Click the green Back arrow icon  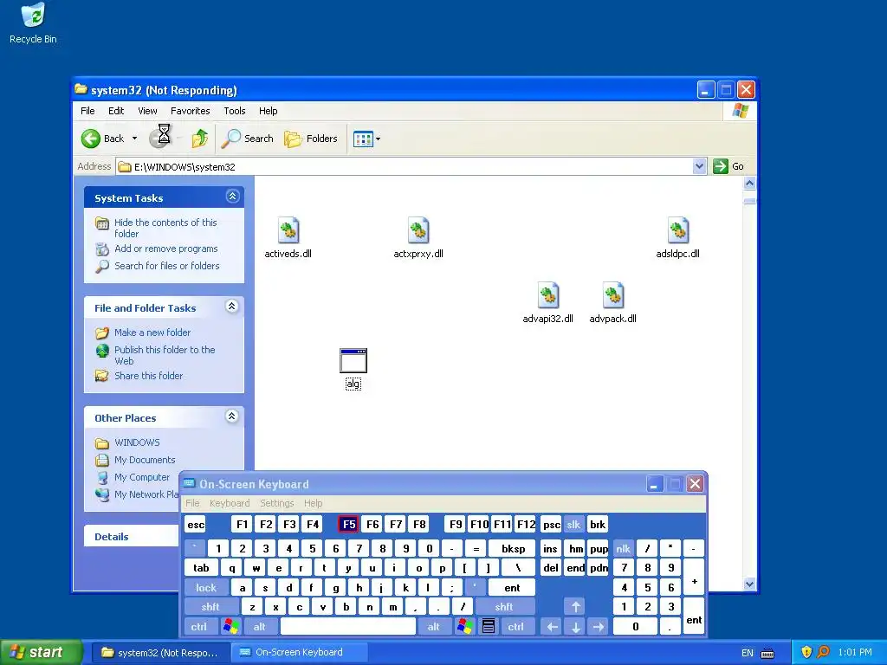pyautogui.click(x=90, y=139)
